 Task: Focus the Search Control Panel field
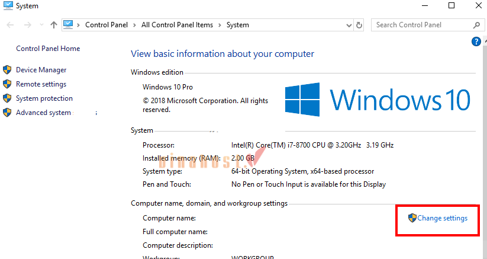428,25
